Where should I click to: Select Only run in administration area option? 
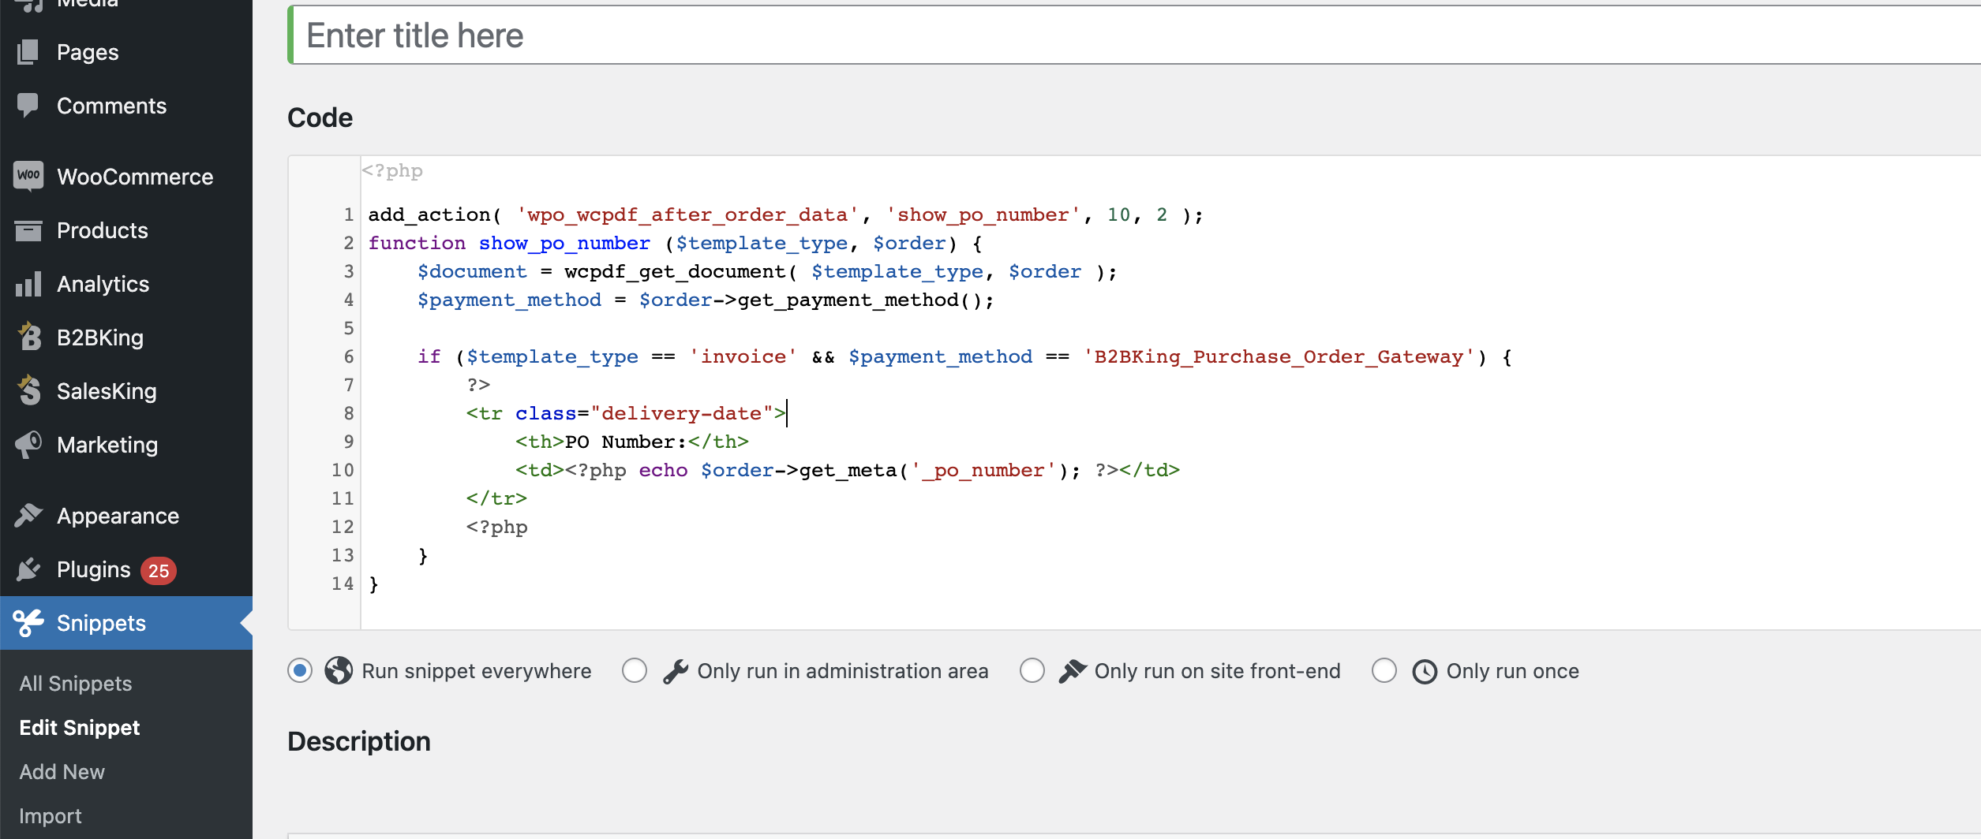635,670
